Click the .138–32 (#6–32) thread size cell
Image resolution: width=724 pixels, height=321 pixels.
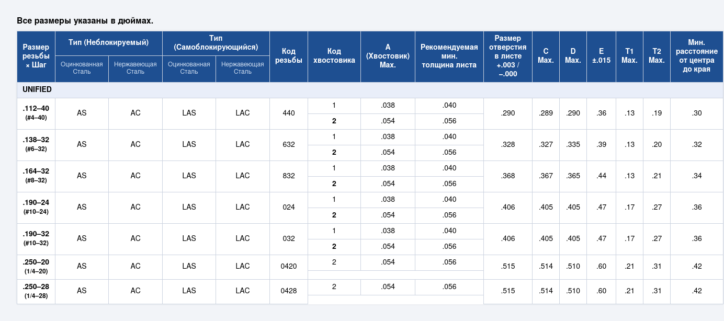click(36, 145)
